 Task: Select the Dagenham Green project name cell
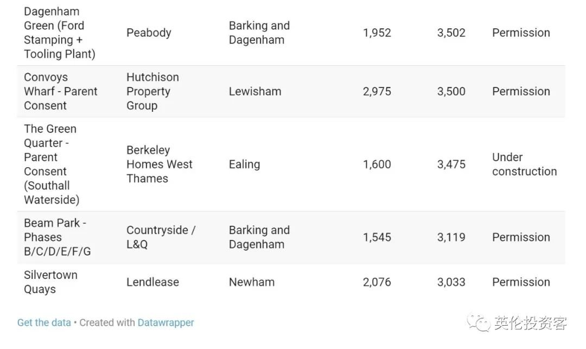60,33
